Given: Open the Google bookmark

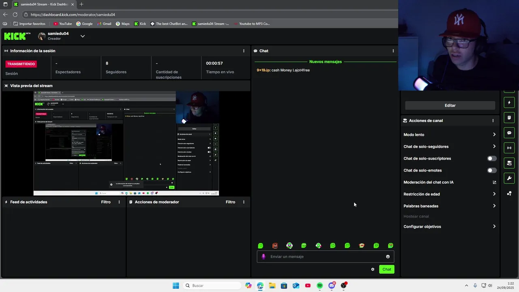Looking at the screenshot, I should click(x=84, y=24).
